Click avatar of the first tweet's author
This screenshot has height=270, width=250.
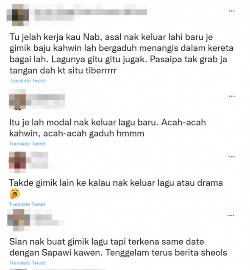click(x=18, y=15)
